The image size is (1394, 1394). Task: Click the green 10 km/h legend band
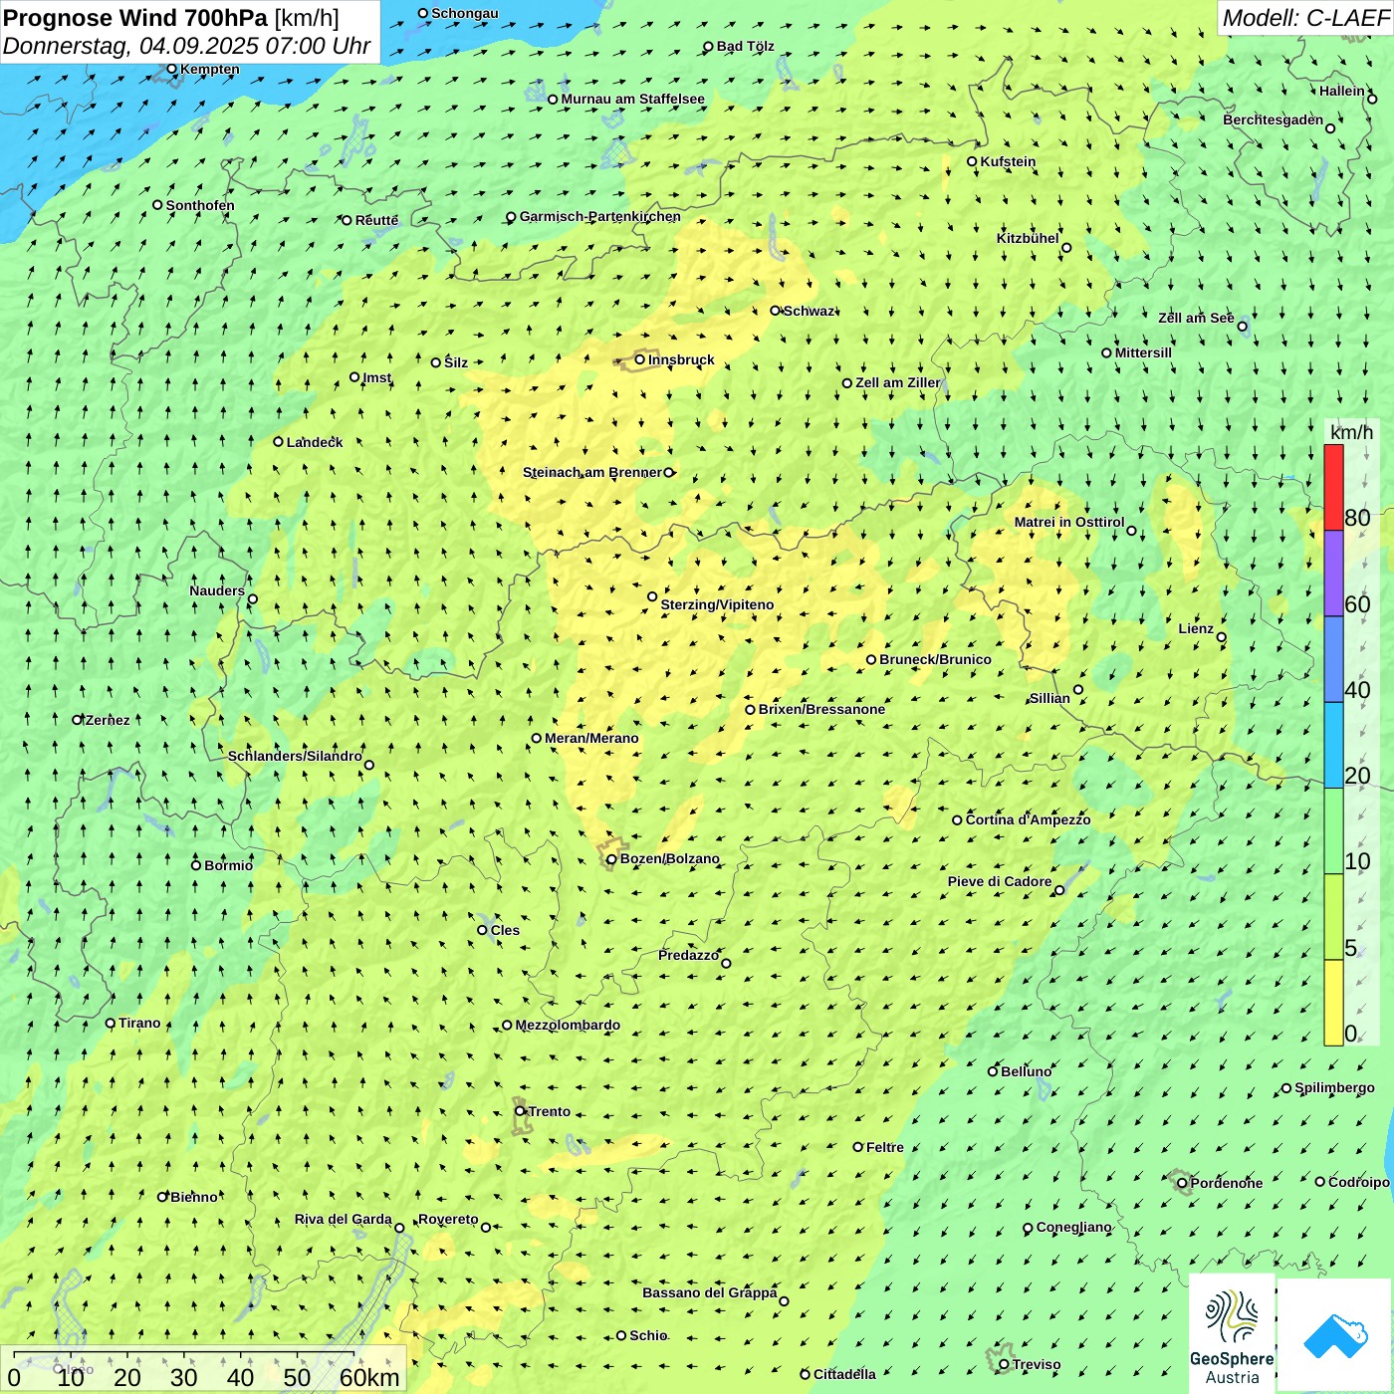point(1333,831)
